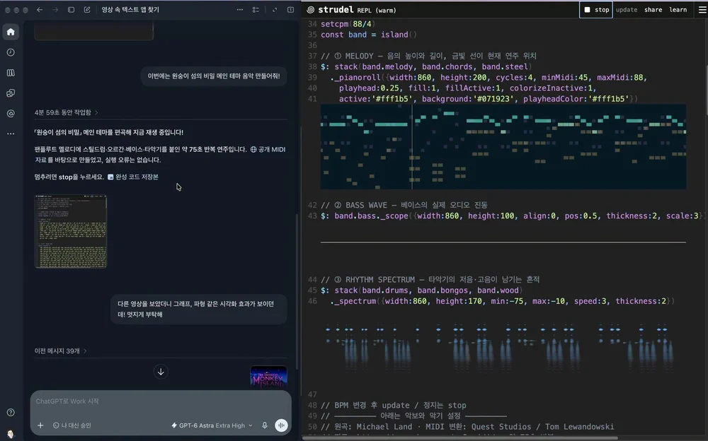The image size is (708, 441).
Task: Click the Michael Land credits comment line
Action: 467,427
